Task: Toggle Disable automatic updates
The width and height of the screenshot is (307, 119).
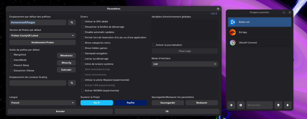Action: (x=83, y=32)
